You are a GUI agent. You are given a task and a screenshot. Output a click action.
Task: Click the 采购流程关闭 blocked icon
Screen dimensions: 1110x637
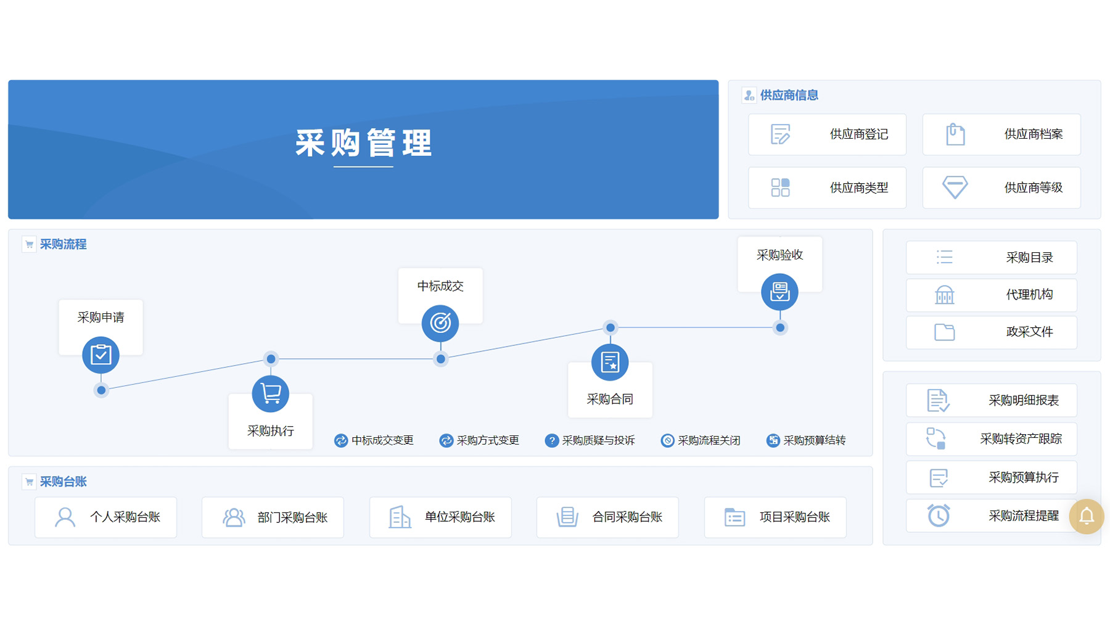[667, 440]
